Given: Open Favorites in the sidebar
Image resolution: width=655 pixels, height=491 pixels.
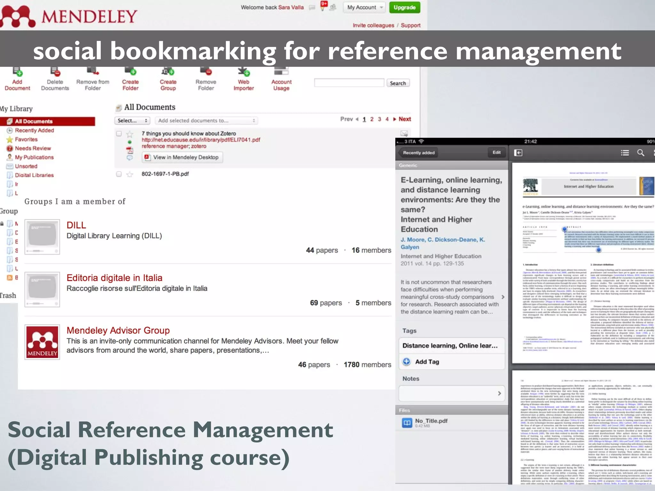Looking at the screenshot, I should tap(26, 139).
